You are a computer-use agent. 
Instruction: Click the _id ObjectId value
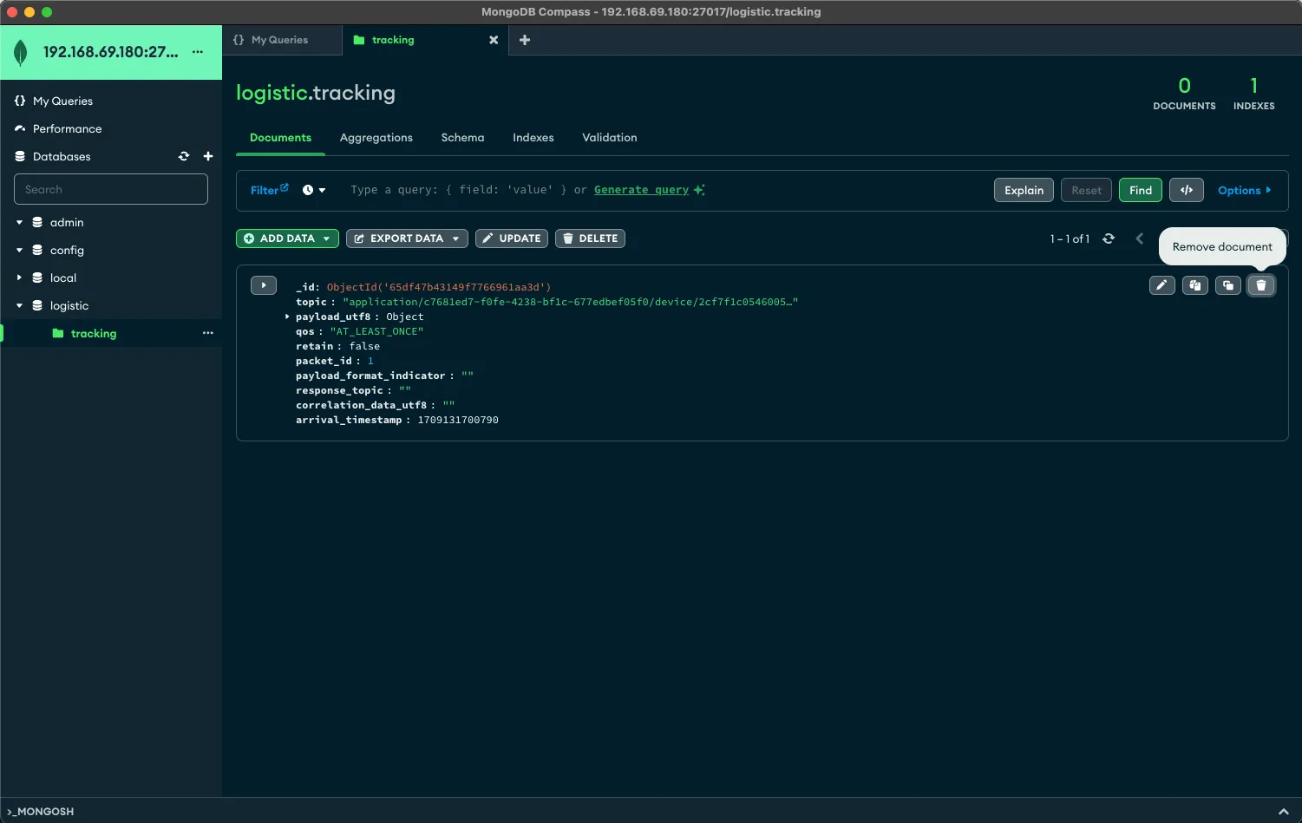pos(439,287)
